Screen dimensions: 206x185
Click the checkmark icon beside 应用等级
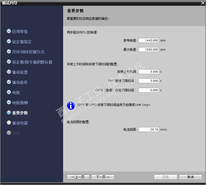pos(9,31)
